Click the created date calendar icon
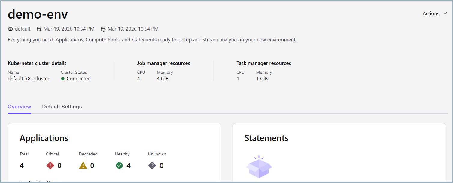This screenshot has width=453, height=183. click(39, 29)
